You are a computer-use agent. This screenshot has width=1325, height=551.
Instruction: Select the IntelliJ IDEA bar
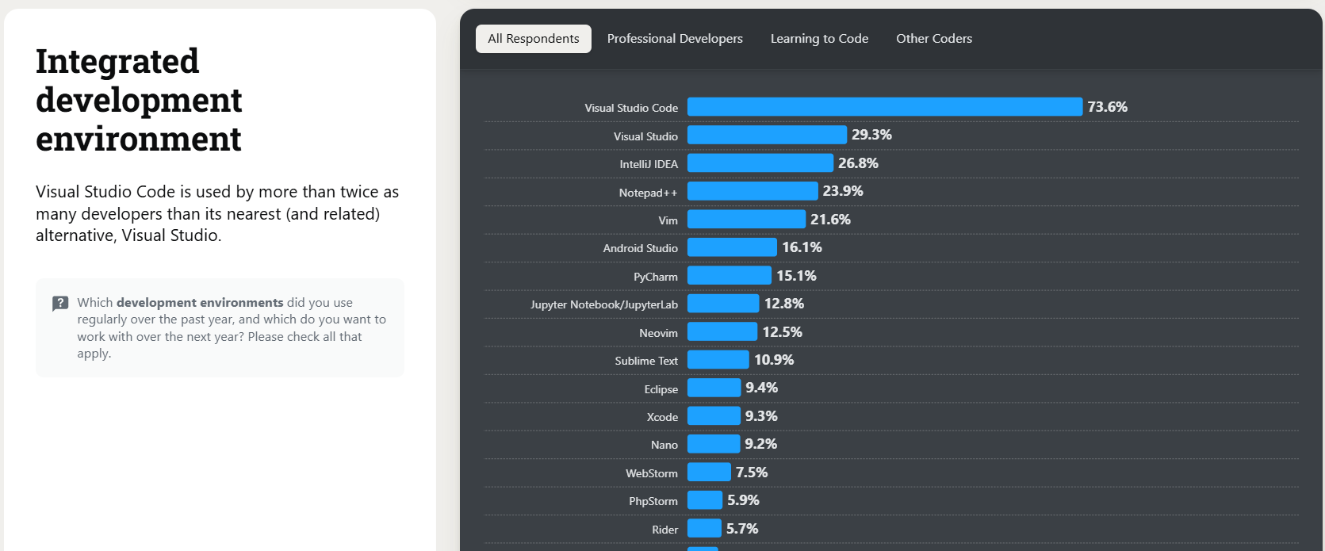pos(760,163)
